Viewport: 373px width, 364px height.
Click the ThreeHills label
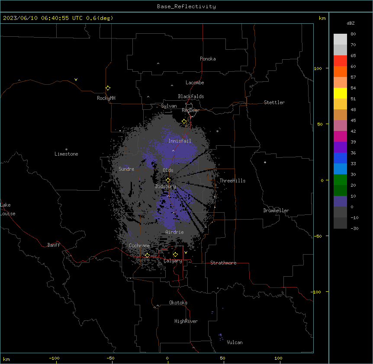click(x=232, y=181)
